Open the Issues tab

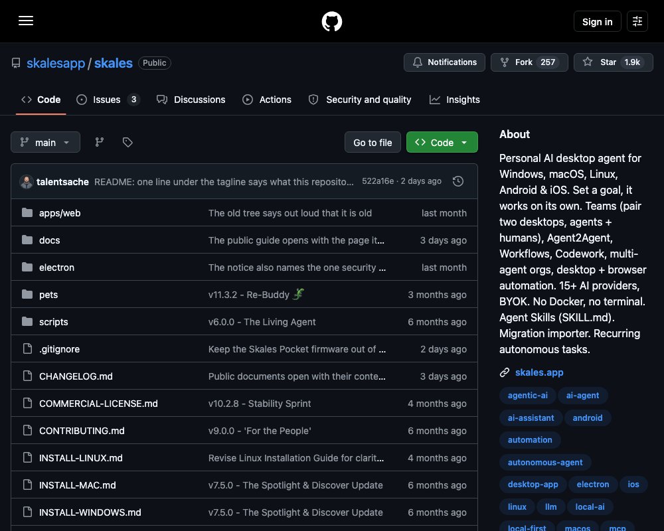pyautogui.click(x=108, y=100)
